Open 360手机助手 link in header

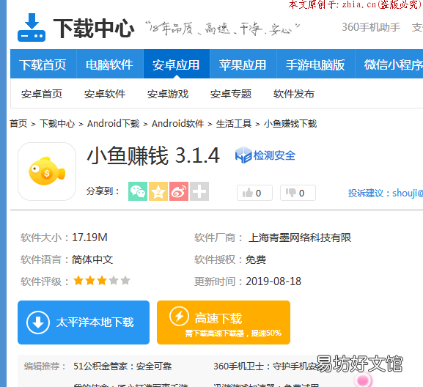click(371, 27)
